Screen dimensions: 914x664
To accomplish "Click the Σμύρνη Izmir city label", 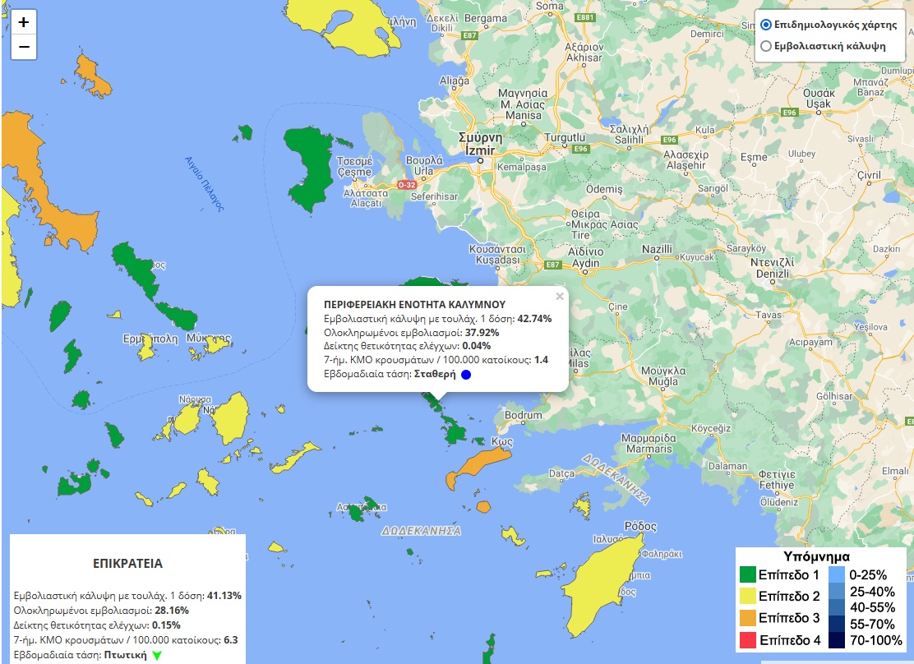I will pyautogui.click(x=480, y=144).
